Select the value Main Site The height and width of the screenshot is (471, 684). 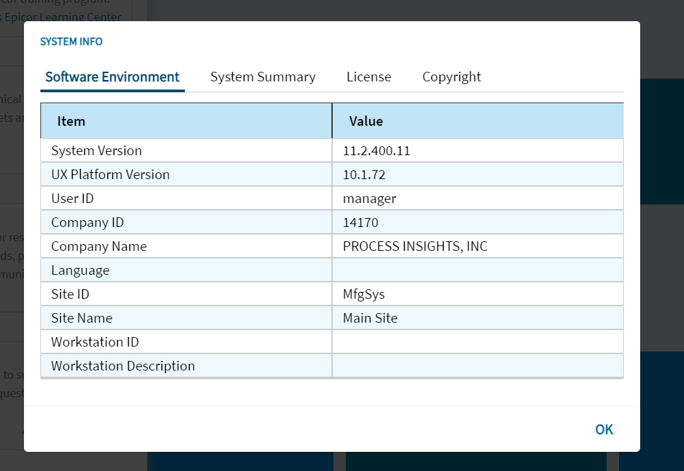tap(370, 318)
